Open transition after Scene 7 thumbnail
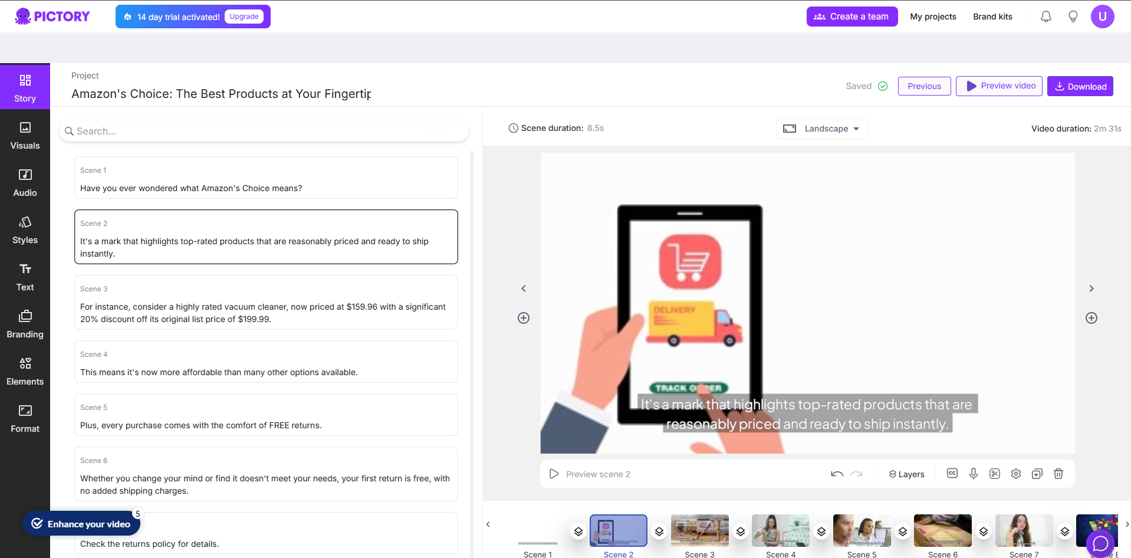This screenshot has height=558, width=1131. pyautogui.click(x=1065, y=531)
